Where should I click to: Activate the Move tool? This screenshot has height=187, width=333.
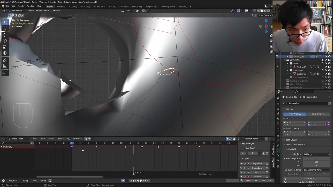click(5, 35)
